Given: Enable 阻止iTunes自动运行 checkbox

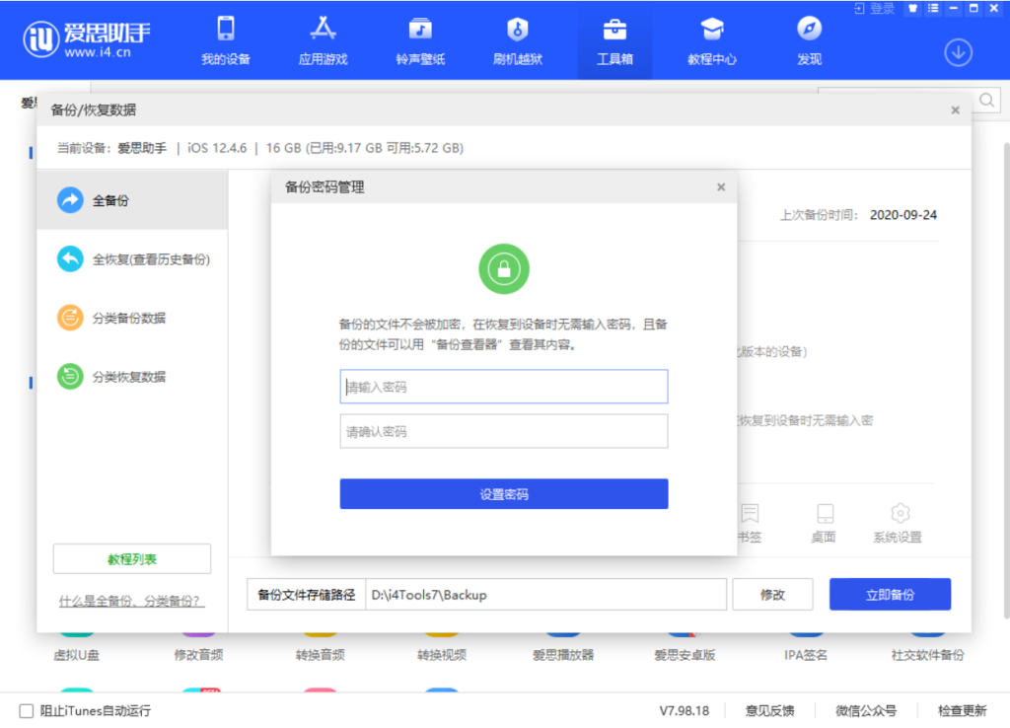Looking at the screenshot, I should (x=27, y=710).
